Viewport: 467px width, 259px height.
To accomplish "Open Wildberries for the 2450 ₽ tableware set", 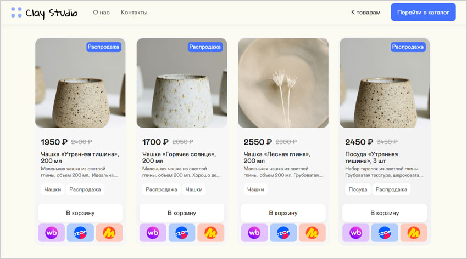I will [355, 233].
